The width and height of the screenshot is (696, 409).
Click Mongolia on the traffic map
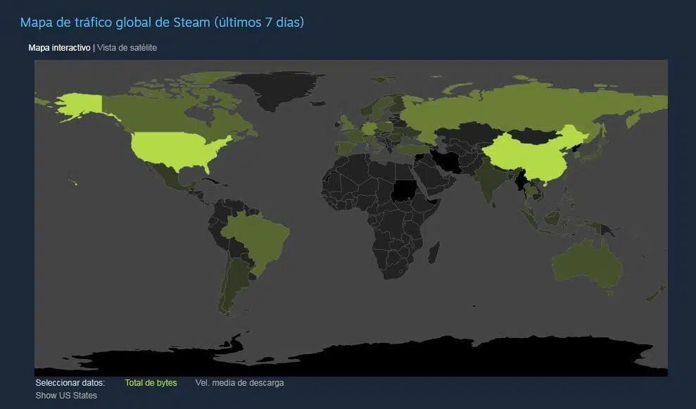coord(534,135)
